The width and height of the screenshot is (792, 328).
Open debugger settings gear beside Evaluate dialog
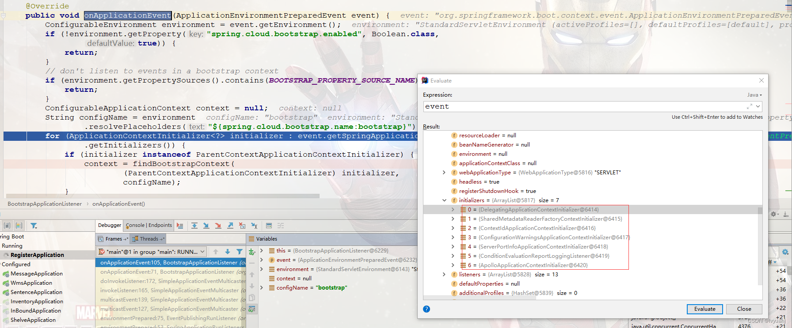click(774, 214)
